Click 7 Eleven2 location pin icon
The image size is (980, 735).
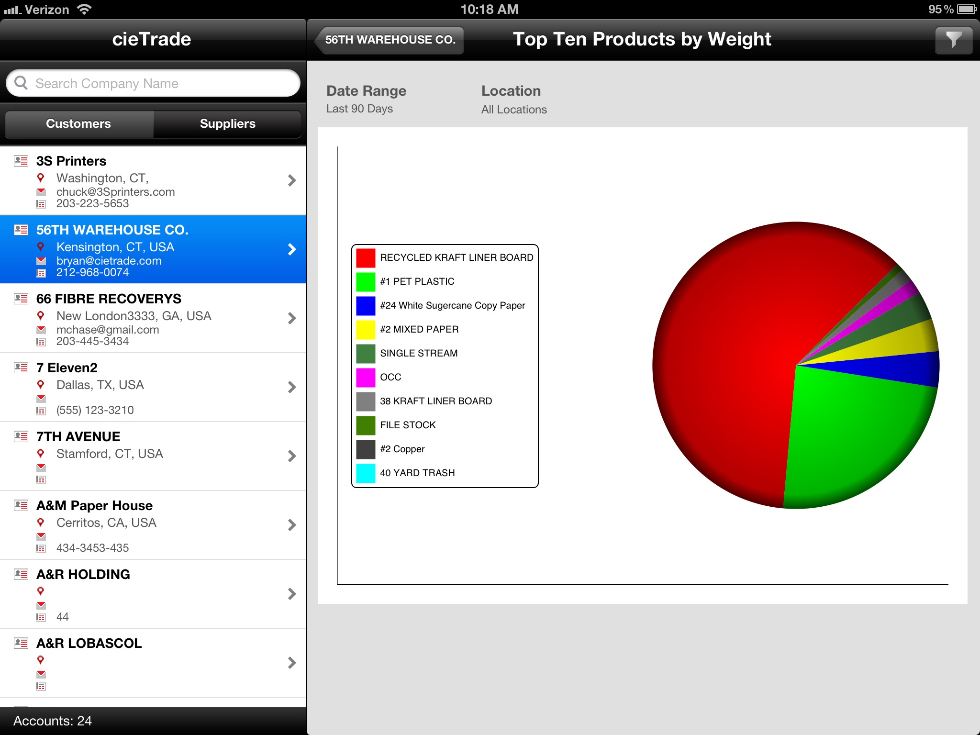pyautogui.click(x=41, y=385)
